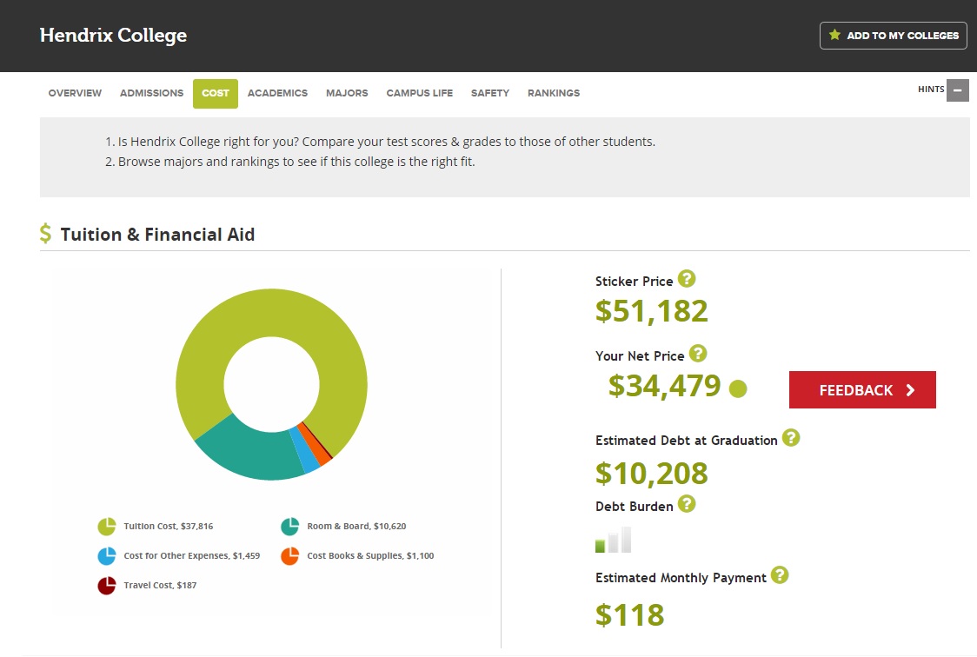Screen dimensions: 977x657
Task: Click the Cost for Other Expenses legend icon
Action: (107, 555)
